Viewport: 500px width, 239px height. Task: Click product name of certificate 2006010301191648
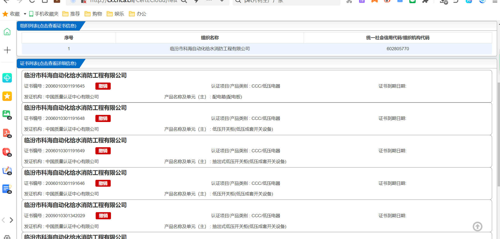pyautogui.click(x=243, y=129)
